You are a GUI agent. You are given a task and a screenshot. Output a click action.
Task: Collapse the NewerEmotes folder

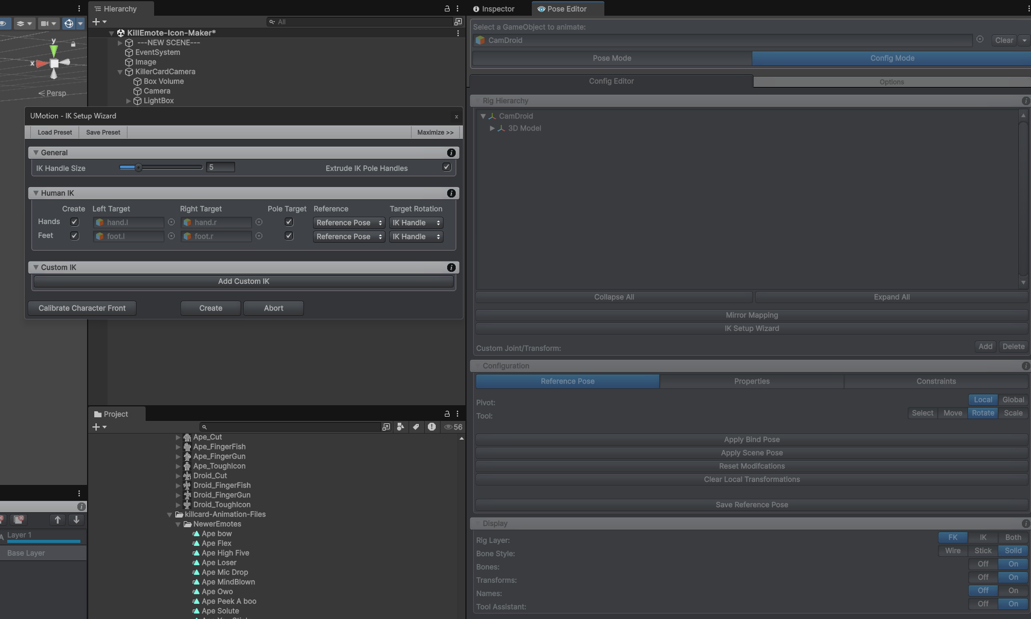click(178, 524)
